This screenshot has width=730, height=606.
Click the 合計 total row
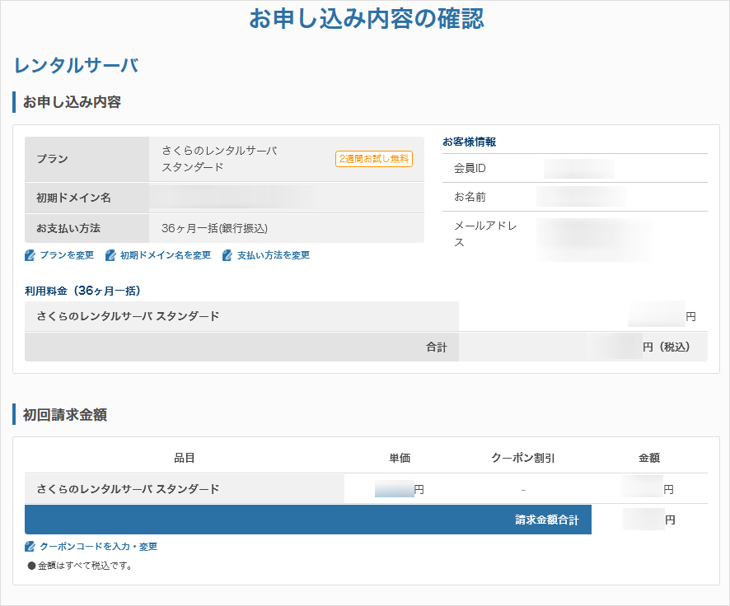437,346
